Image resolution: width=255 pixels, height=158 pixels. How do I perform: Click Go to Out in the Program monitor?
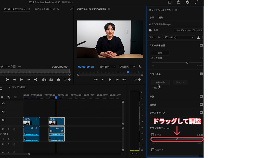point(124,80)
